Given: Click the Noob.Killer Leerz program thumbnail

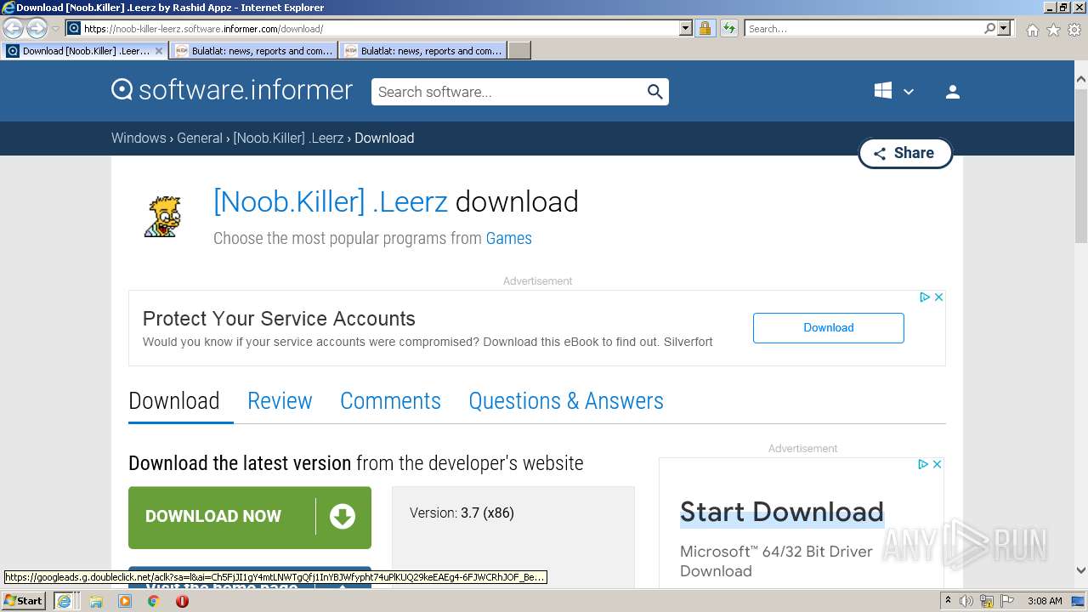Looking at the screenshot, I should (161, 216).
